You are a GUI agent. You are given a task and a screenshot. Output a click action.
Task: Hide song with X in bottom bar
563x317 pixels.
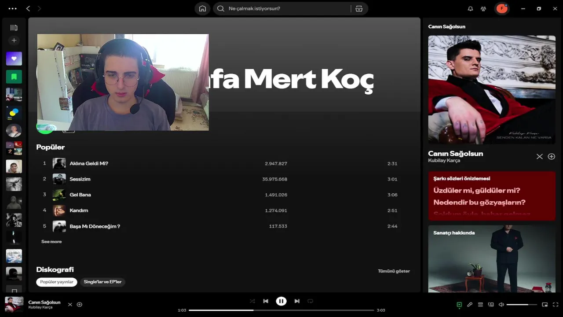pyautogui.click(x=70, y=305)
